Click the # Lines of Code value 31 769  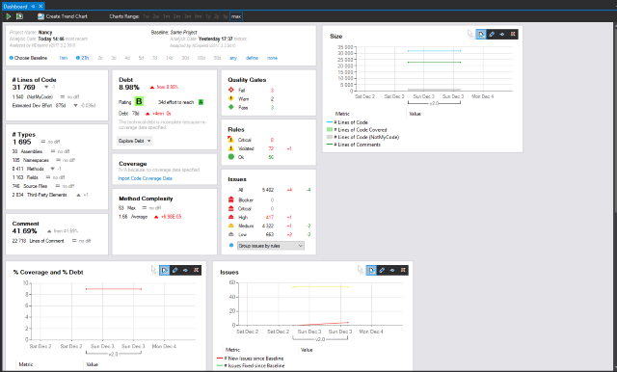tap(23, 87)
